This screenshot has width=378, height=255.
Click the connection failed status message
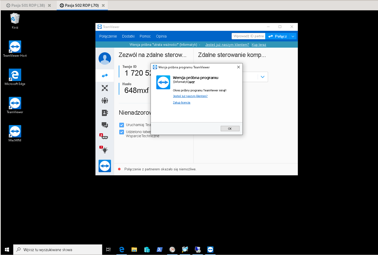(160, 169)
